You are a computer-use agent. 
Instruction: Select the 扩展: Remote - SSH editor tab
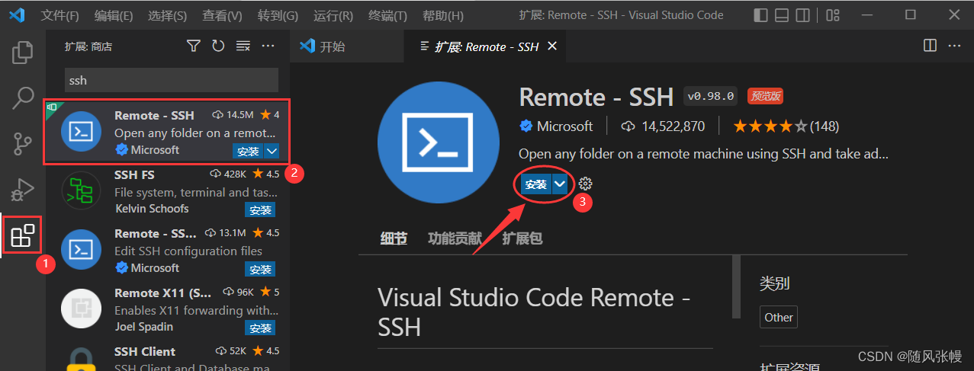(486, 46)
